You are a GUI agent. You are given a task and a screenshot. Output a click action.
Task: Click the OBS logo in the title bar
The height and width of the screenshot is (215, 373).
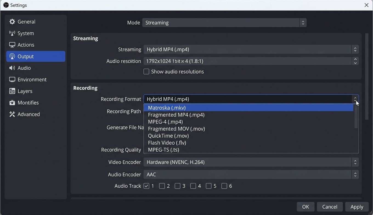tap(6, 5)
